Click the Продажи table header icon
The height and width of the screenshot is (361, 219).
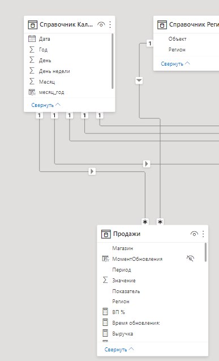[106, 234]
